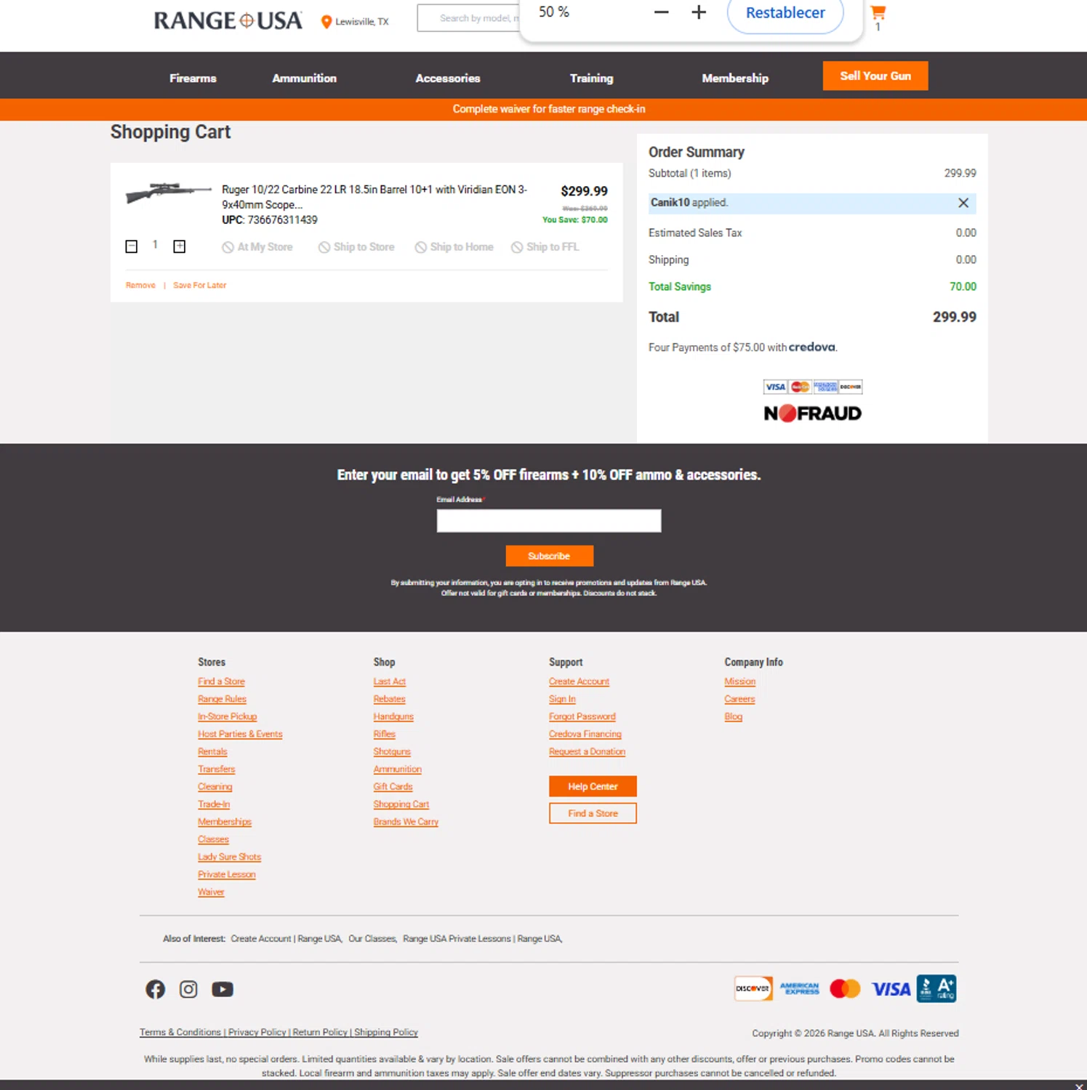Open Ruger 10/22 Carbine product title

click(374, 197)
